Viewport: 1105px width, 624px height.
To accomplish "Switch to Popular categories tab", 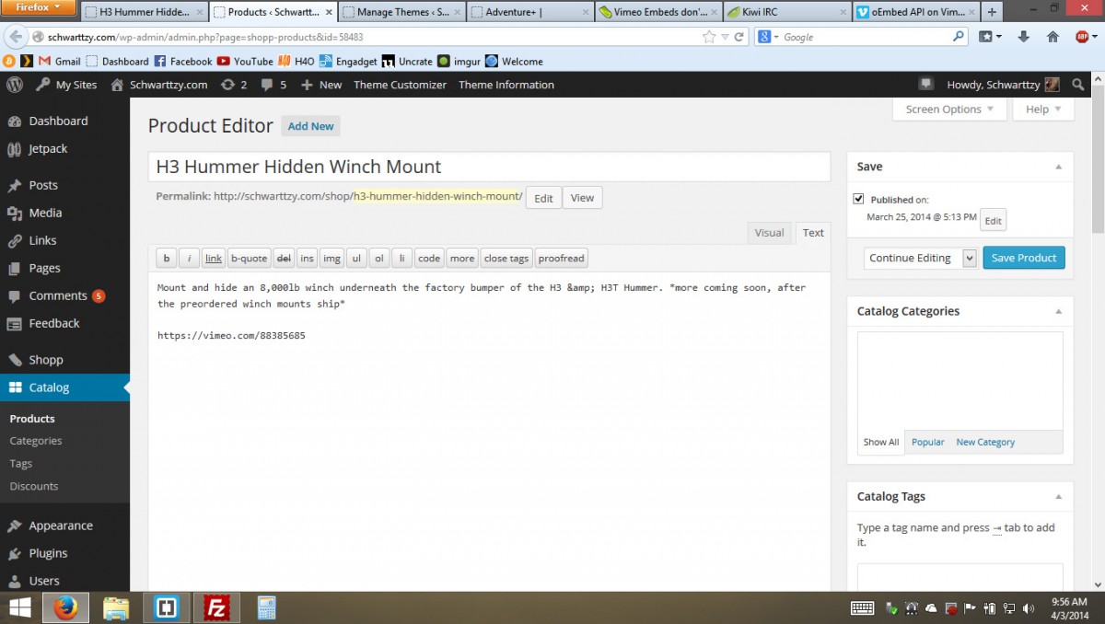I will [927, 442].
